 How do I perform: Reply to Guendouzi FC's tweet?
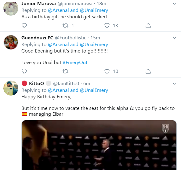(24, 71)
